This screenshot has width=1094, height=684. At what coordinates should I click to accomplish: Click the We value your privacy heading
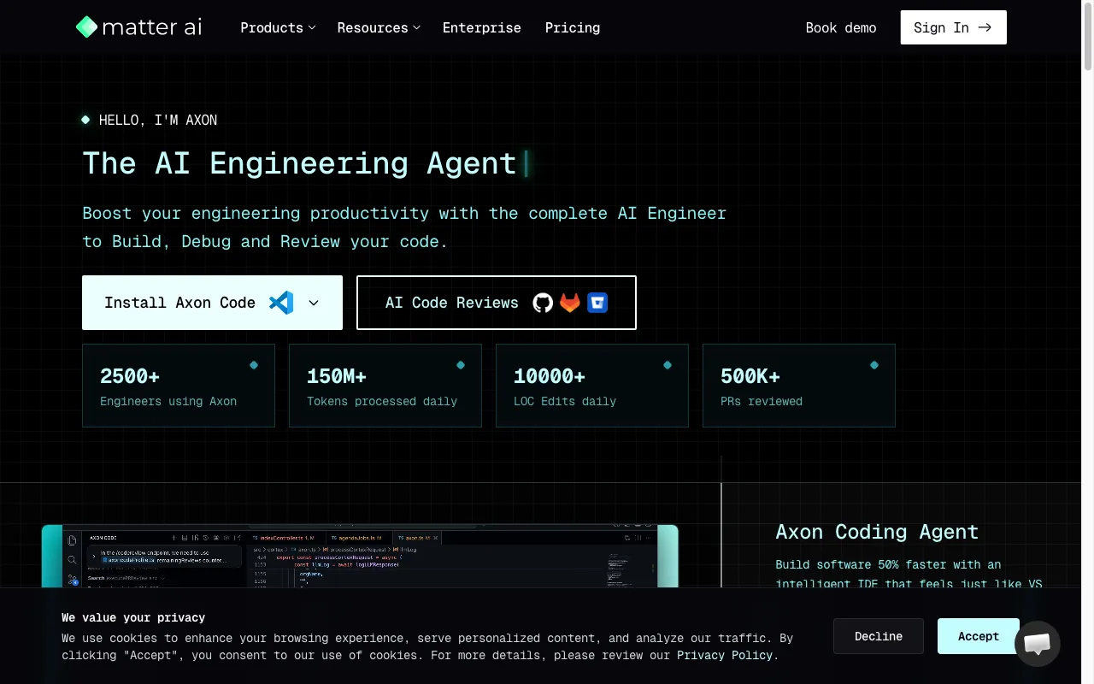pos(133,617)
